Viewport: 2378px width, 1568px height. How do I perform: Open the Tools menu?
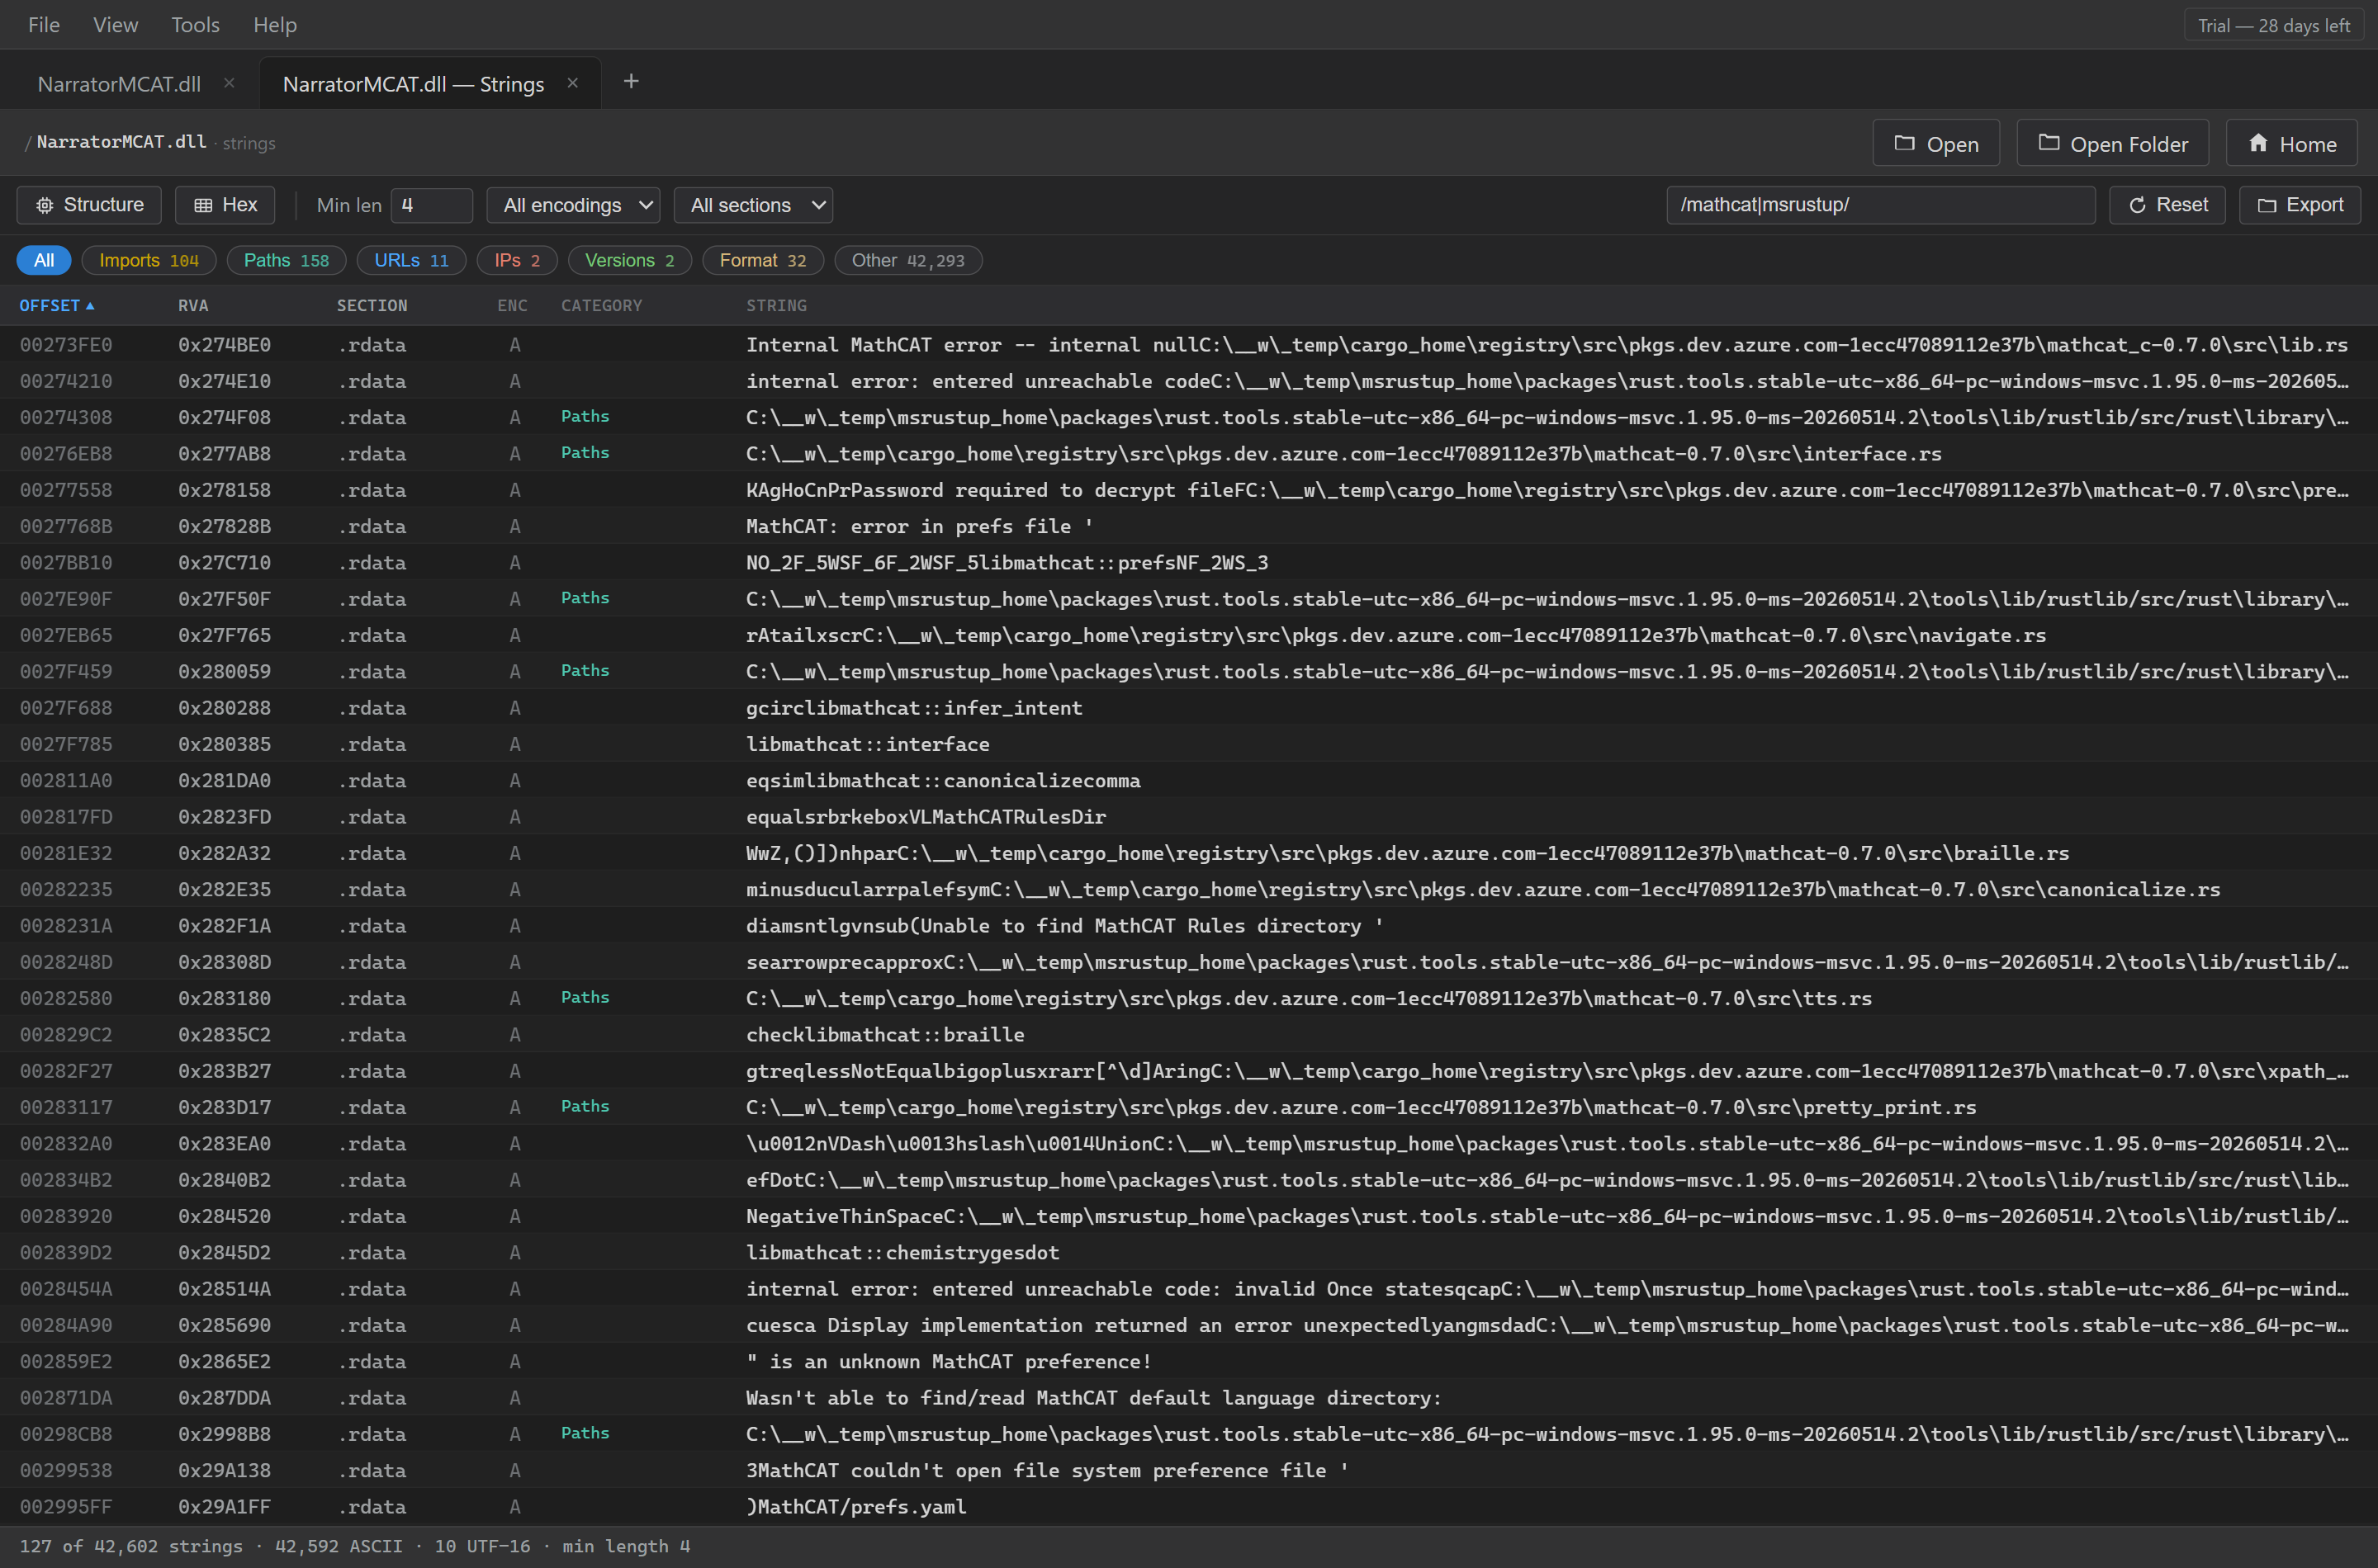(195, 24)
